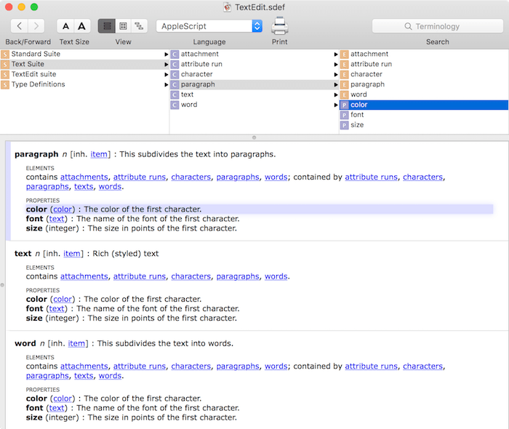Select attachment element in right column
Image resolution: width=509 pixels, height=429 pixels.
(x=424, y=54)
